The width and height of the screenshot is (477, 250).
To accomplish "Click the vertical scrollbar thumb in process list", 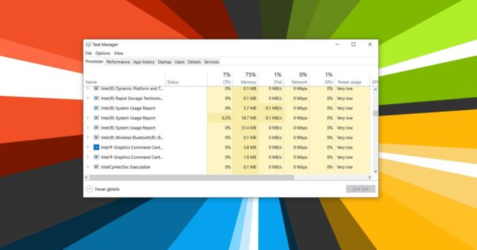I will click(376, 113).
